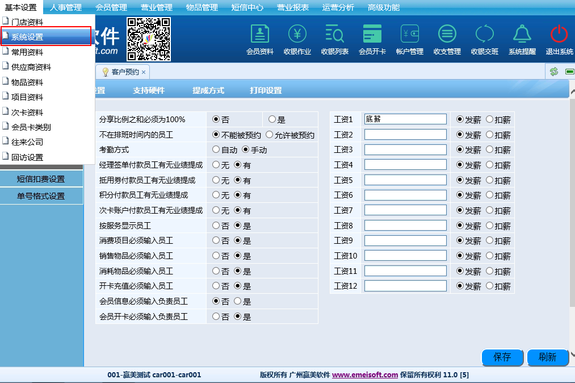575x383 pixels.
Task: Choose 扣薪 for 工资1
Action: [x=489, y=120]
